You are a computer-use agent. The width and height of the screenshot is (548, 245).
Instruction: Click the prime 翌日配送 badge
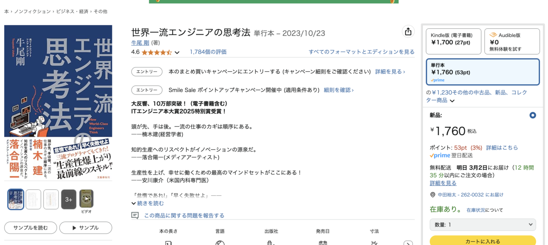450,156
